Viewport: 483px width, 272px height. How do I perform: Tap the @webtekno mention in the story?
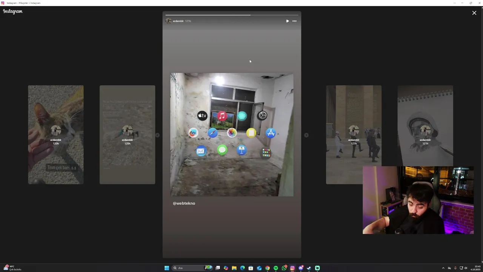pyautogui.click(x=184, y=203)
